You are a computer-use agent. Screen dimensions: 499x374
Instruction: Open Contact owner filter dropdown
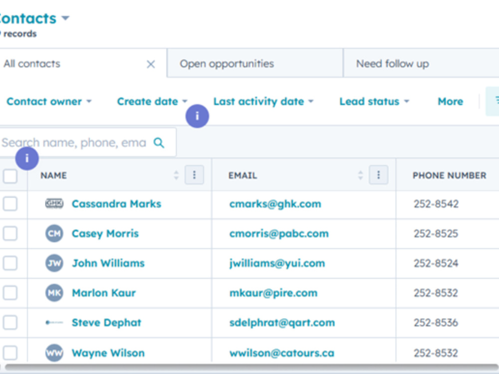pyautogui.click(x=49, y=101)
